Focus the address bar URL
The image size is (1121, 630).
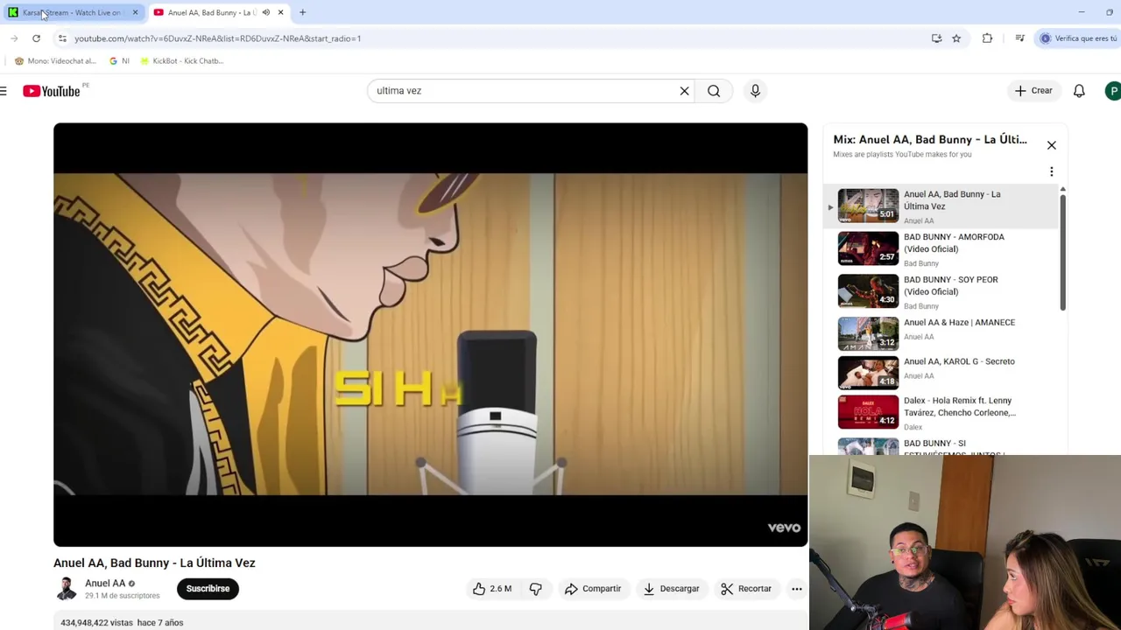coord(217,38)
